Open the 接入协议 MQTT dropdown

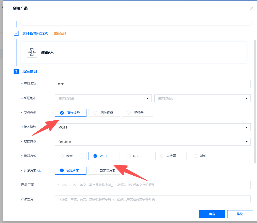[153, 127]
